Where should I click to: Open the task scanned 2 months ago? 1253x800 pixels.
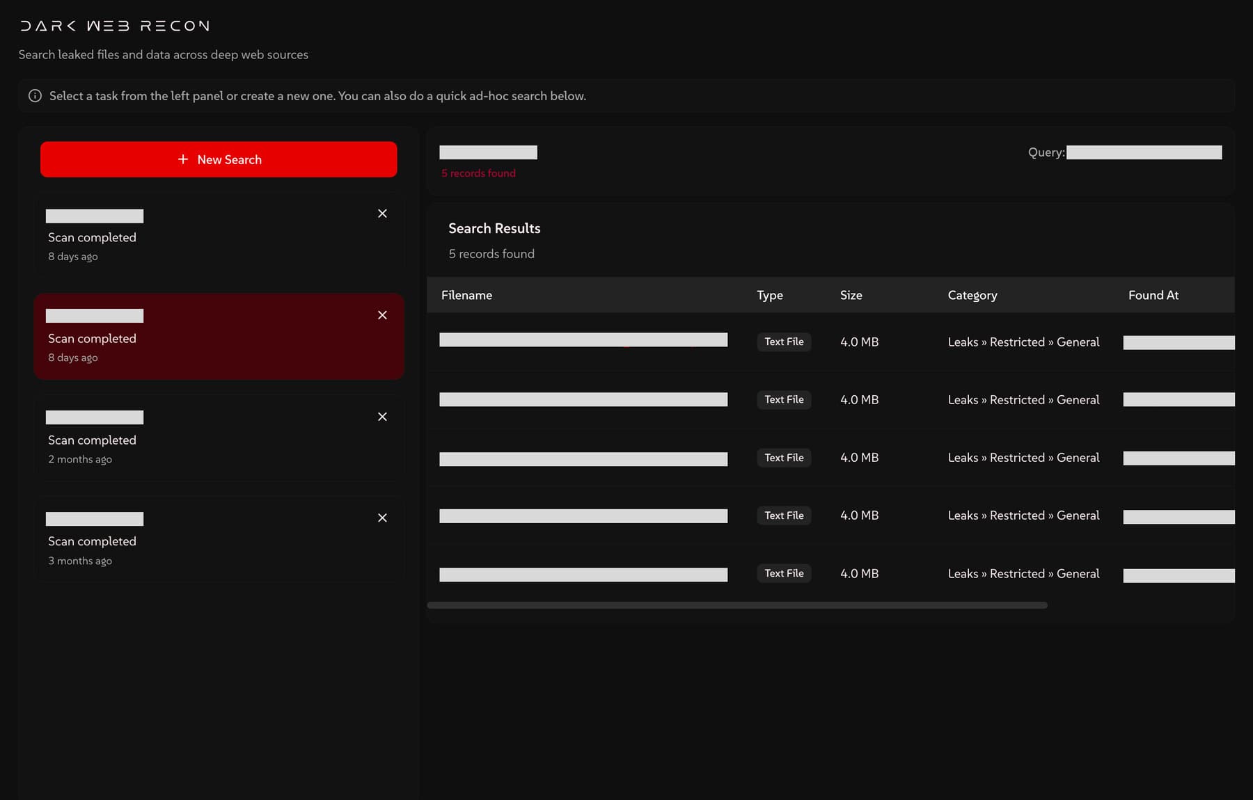(x=219, y=438)
